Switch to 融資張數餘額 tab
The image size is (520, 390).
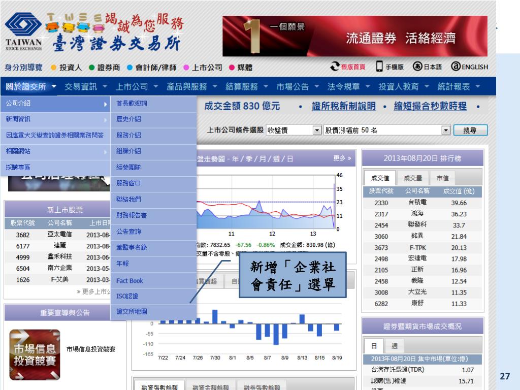(159, 386)
